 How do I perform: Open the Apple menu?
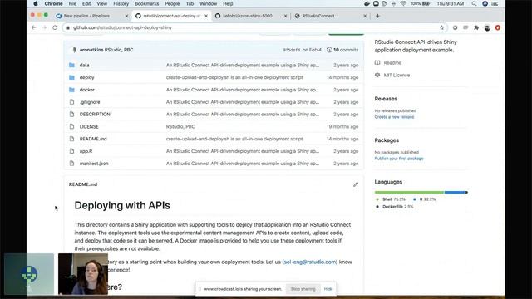click(x=36, y=3)
